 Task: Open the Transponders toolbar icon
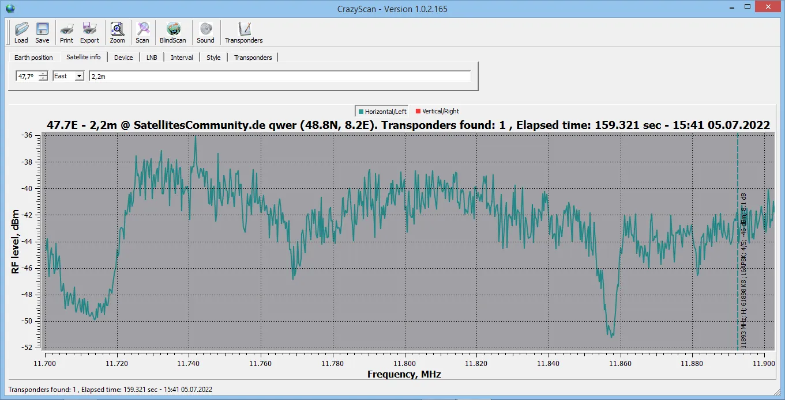[x=244, y=32]
